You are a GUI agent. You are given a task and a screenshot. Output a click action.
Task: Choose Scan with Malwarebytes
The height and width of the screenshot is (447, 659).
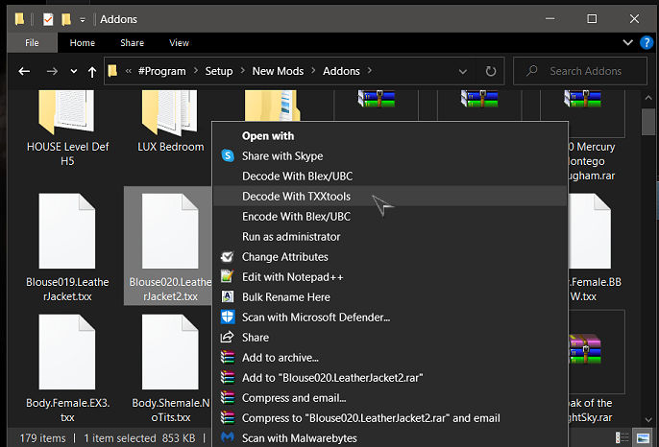390,437
